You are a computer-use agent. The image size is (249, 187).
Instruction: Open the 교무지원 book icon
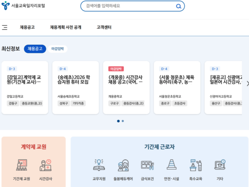coord(99,165)
